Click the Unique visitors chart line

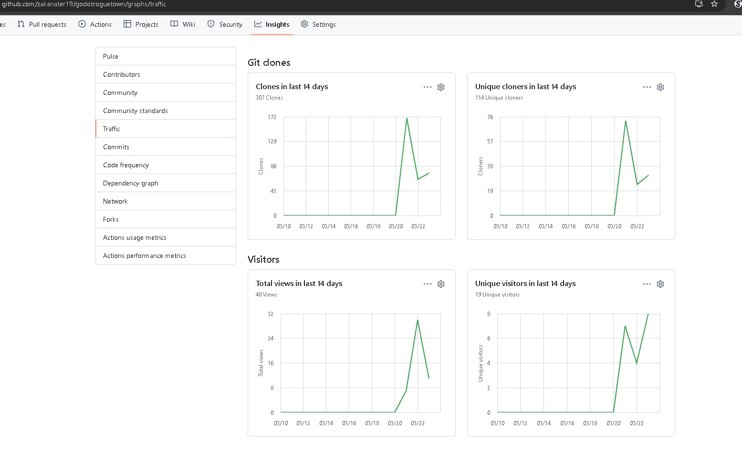point(625,327)
